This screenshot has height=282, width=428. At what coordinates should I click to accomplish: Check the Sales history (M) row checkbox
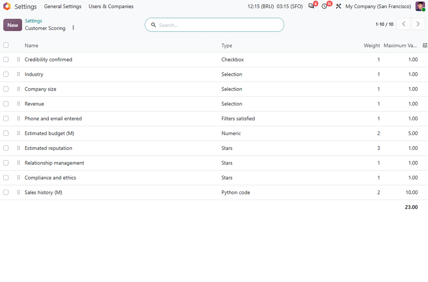click(x=6, y=192)
